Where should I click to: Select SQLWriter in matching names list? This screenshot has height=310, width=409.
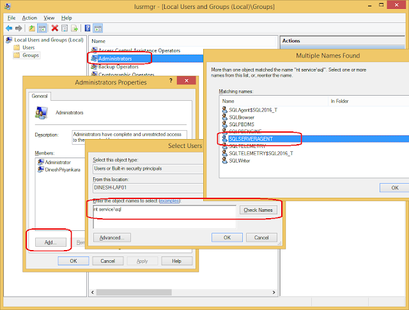240,161
